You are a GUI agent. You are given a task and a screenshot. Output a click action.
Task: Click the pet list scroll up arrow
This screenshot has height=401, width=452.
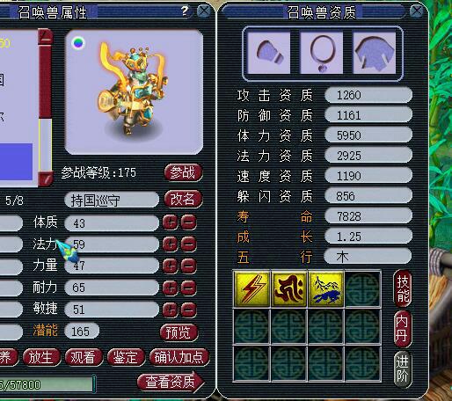click(x=46, y=37)
